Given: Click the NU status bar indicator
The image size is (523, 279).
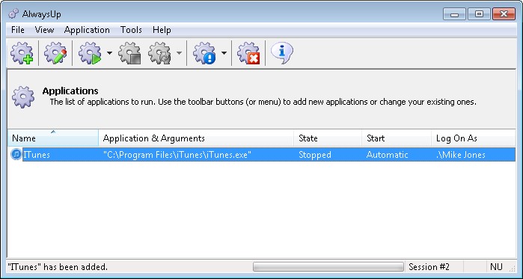Looking at the screenshot, I should 496,267.
